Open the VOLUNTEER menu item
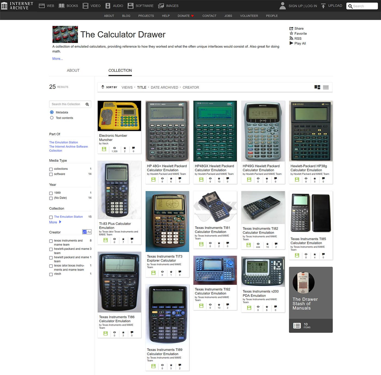 point(249,16)
